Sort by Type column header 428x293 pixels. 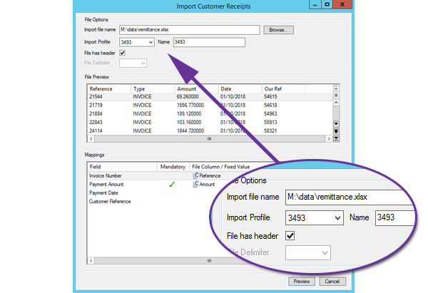[x=153, y=89]
